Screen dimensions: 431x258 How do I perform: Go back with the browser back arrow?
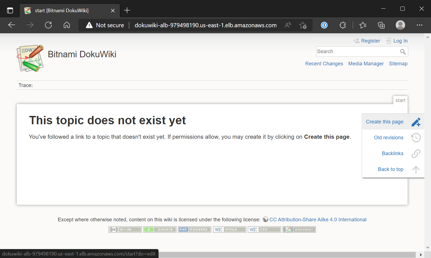coord(12,25)
